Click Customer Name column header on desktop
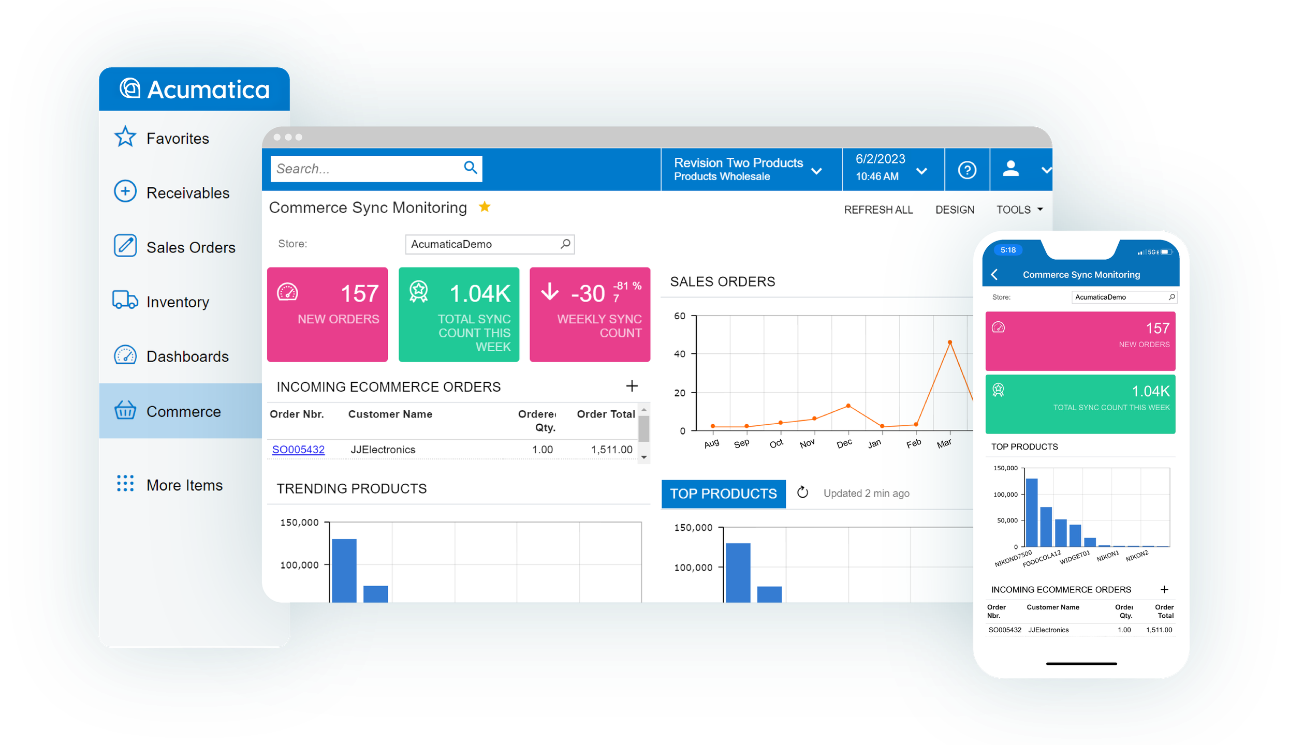Viewport: 1289px width, 745px height. coord(390,414)
